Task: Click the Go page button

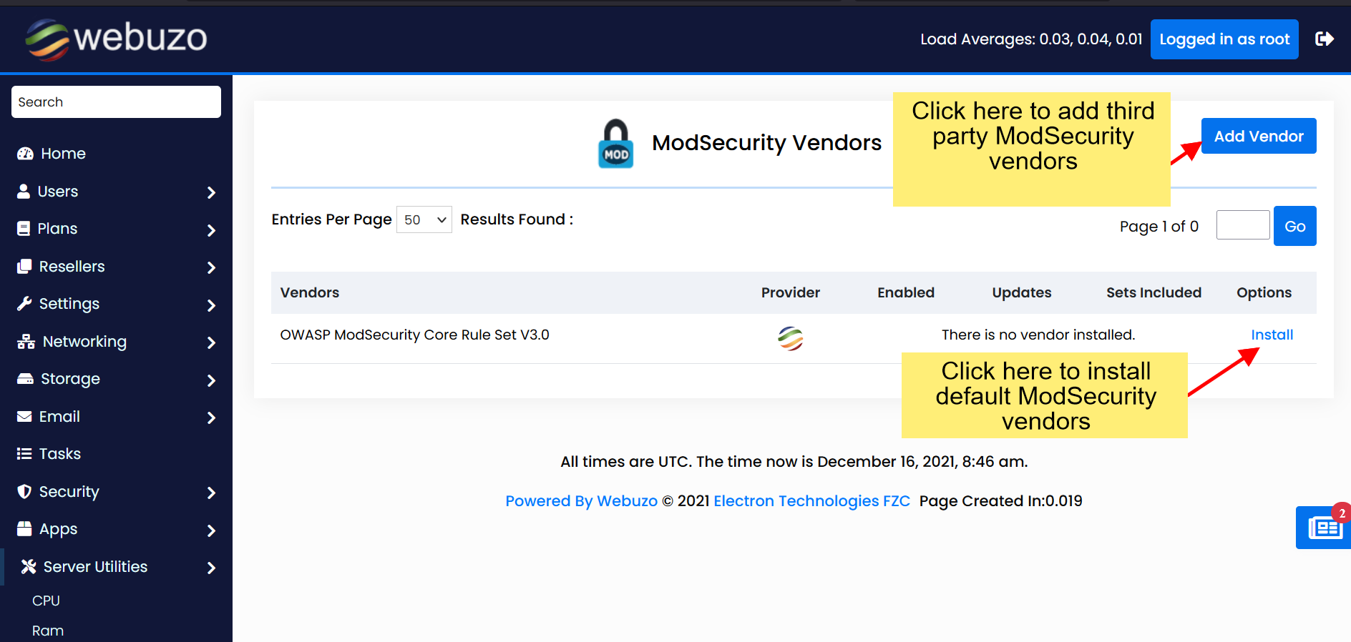Action: (x=1294, y=227)
